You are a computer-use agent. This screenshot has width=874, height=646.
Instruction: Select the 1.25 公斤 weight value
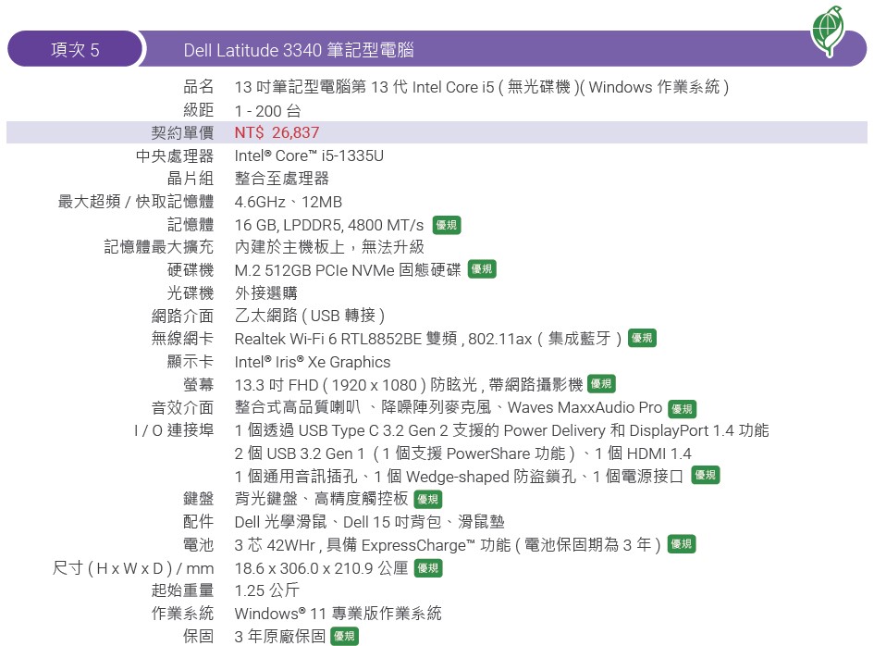(x=267, y=590)
